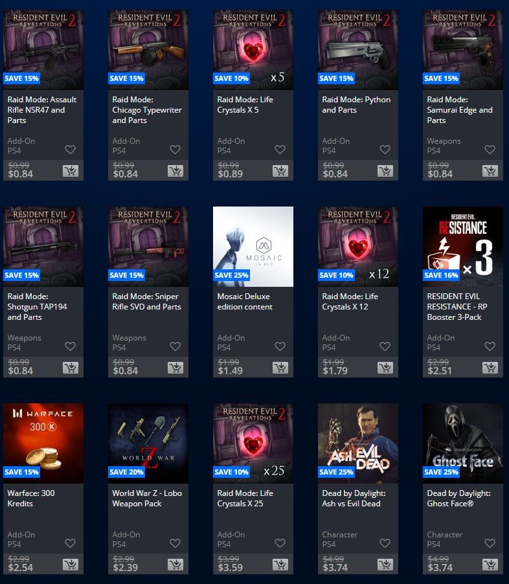Add Mosaic Deluxe edition content to cart
Viewport: 509px width, 584px height.
click(x=280, y=368)
